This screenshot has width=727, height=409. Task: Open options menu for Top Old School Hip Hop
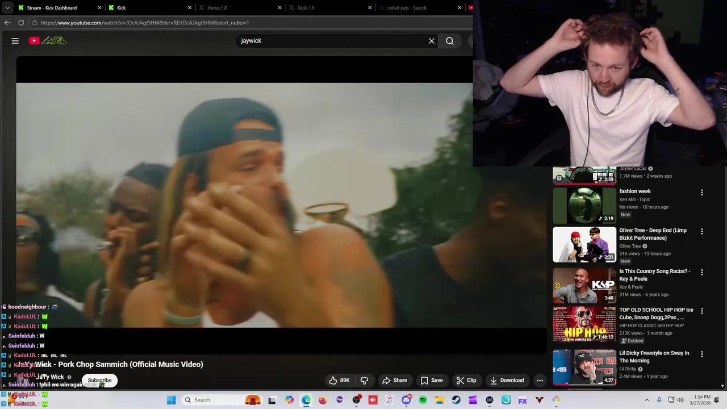pos(702,311)
